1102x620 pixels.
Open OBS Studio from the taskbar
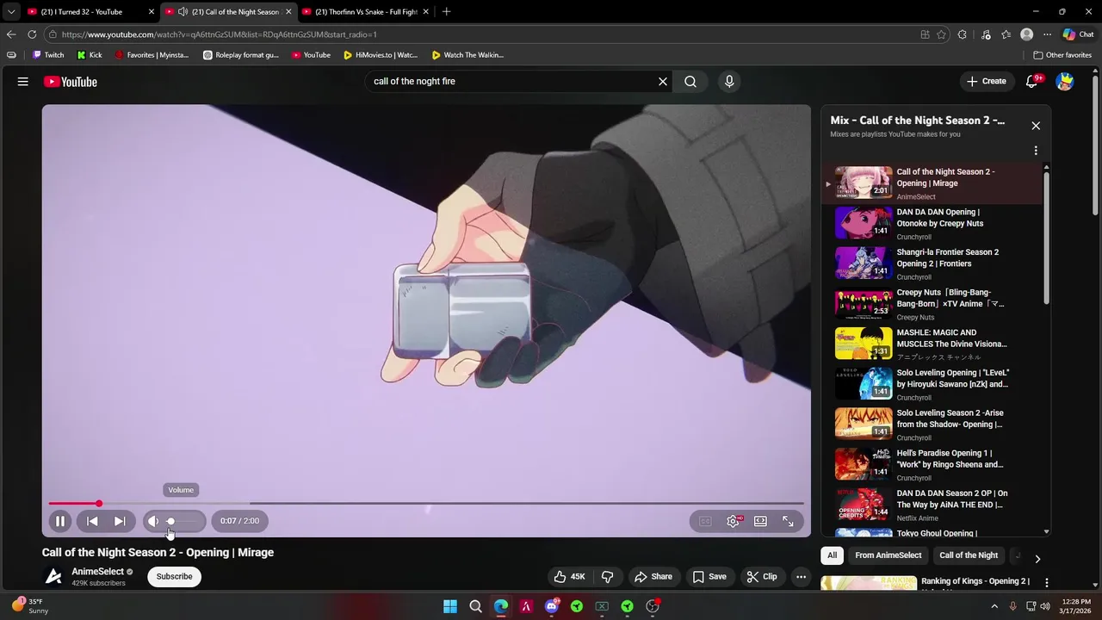point(653,606)
